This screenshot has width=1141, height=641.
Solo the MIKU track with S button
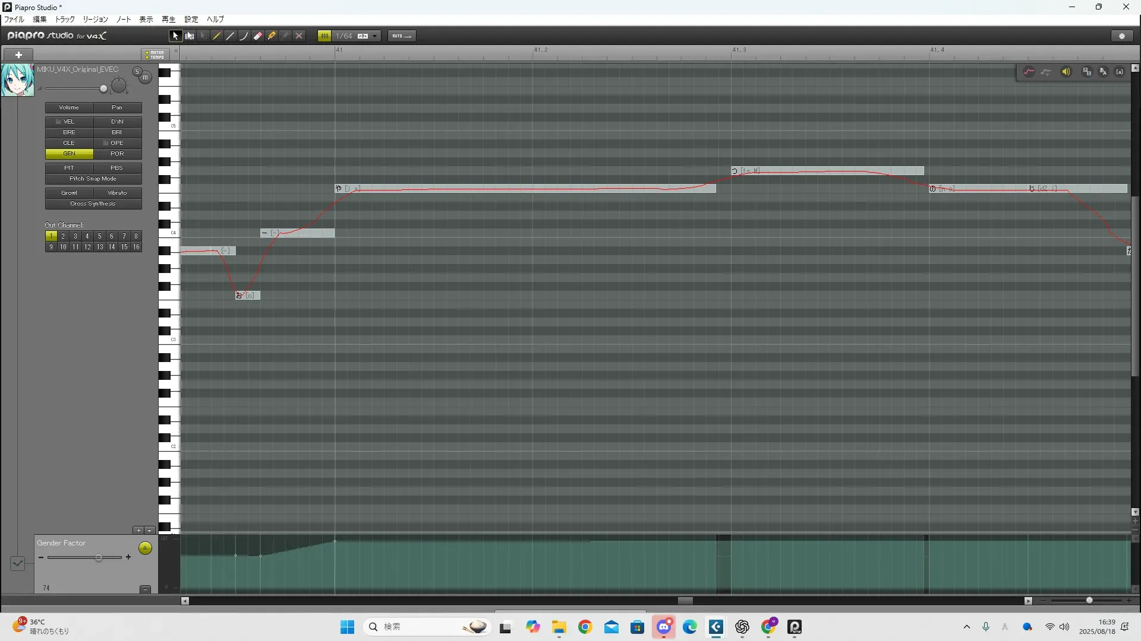(137, 72)
